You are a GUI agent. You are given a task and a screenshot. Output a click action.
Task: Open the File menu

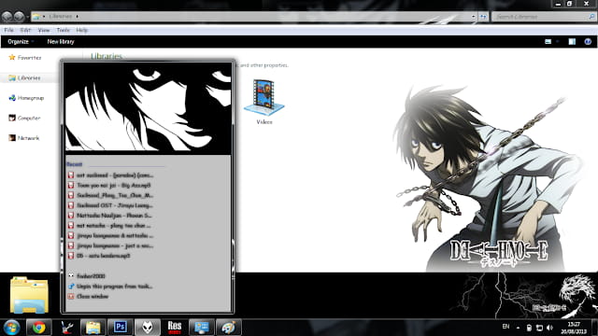tap(8, 30)
